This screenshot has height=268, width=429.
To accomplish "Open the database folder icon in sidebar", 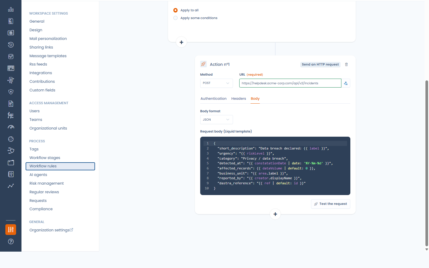I will (11, 33).
